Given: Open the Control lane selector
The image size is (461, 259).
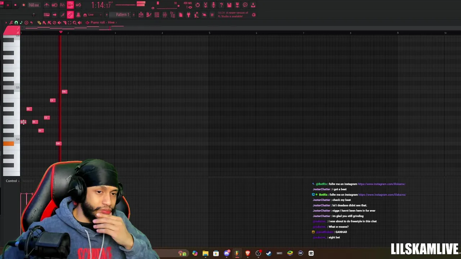Looking at the screenshot, I should pos(13,181).
